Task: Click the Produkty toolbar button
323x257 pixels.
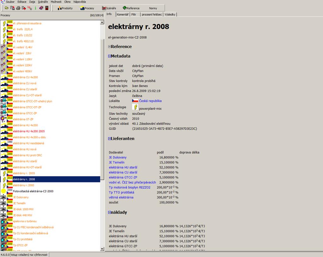Action: [x=65, y=8]
